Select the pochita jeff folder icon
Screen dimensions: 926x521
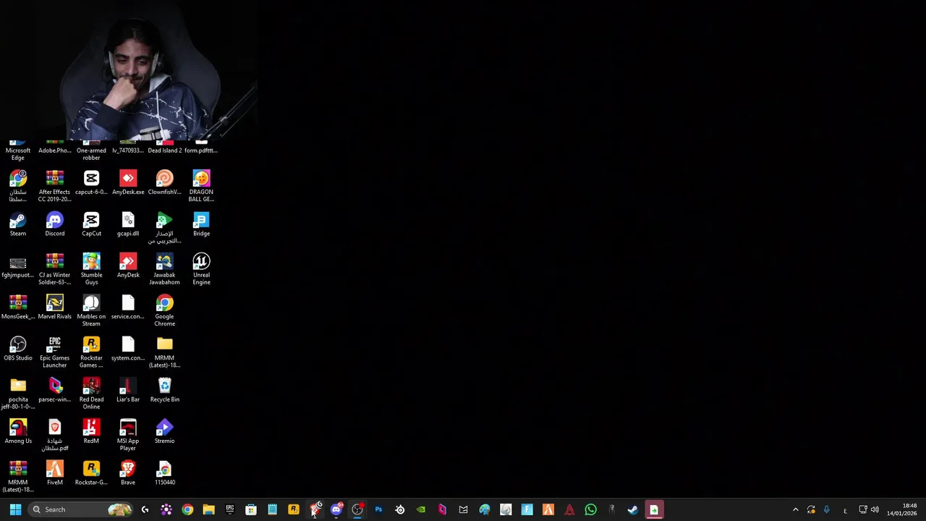18,393
